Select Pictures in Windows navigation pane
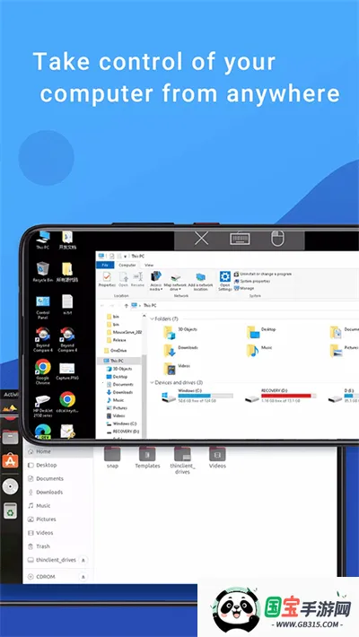This screenshot has height=637, width=359. [x=117, y=408]
